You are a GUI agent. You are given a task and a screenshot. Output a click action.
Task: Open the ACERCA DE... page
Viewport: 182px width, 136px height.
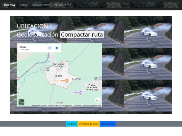(63, 5)
